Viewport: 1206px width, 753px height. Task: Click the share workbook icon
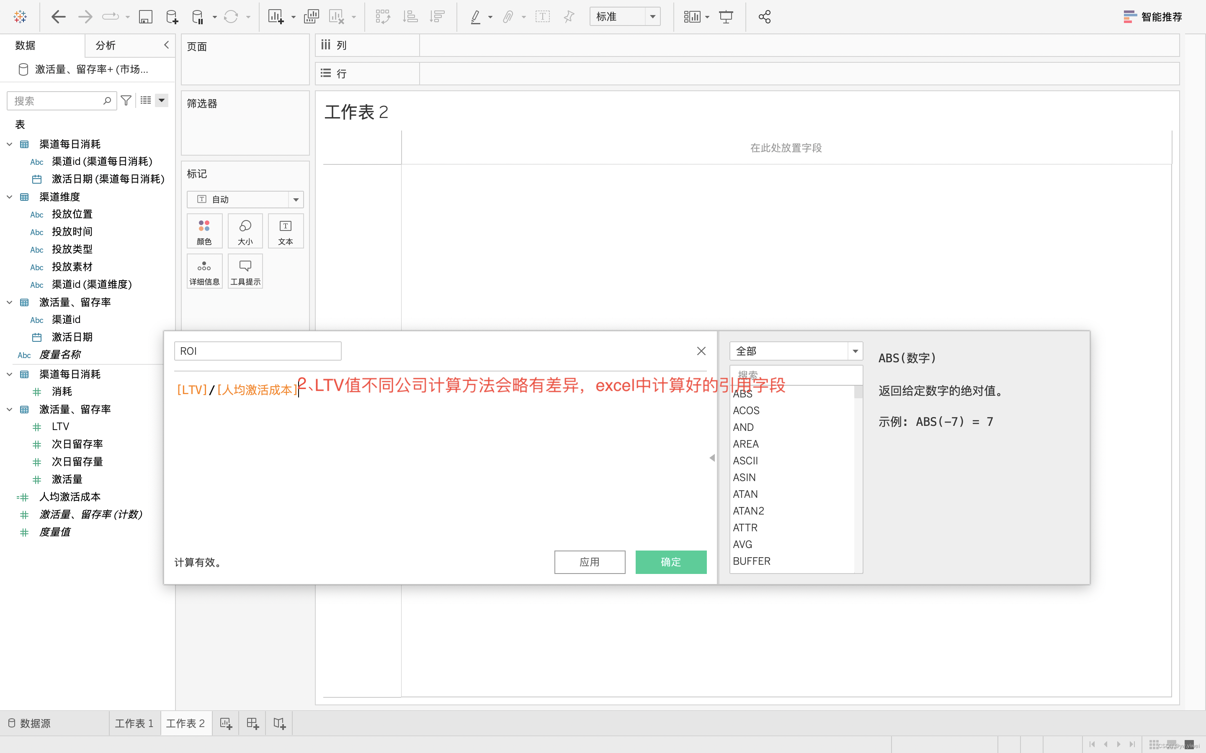tap(764, 17)
